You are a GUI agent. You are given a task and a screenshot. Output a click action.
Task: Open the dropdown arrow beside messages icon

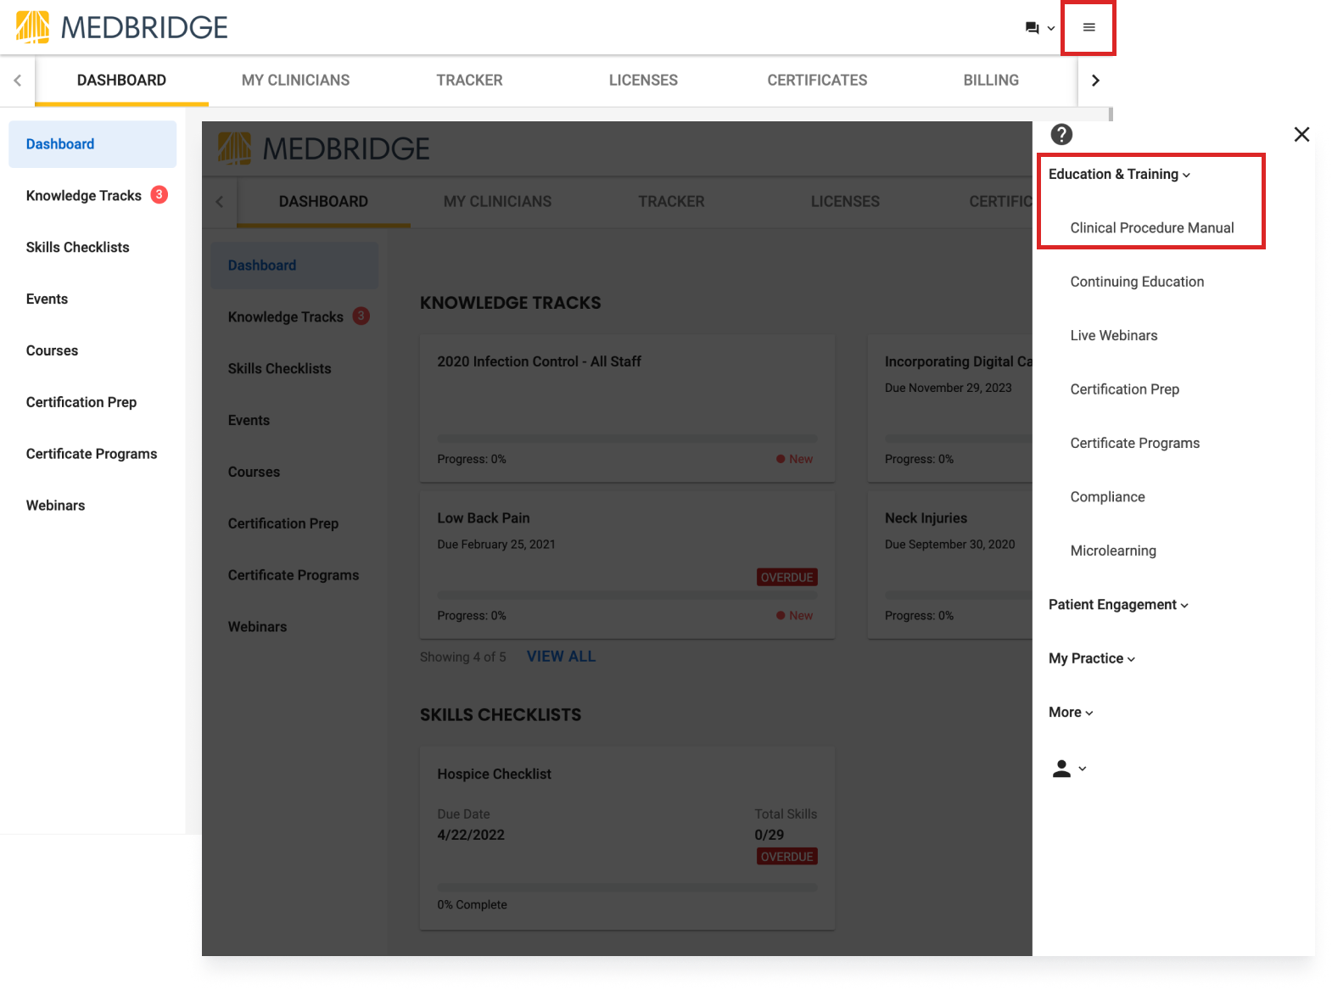click(1051, 28)
